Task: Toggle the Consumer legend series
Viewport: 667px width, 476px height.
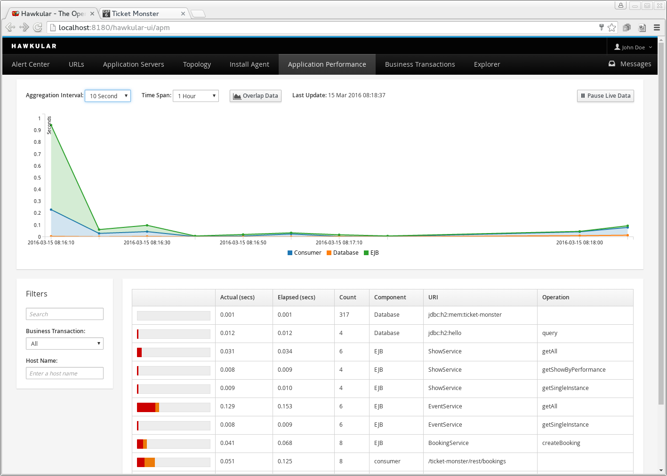Action: click(x=304, y=253)
